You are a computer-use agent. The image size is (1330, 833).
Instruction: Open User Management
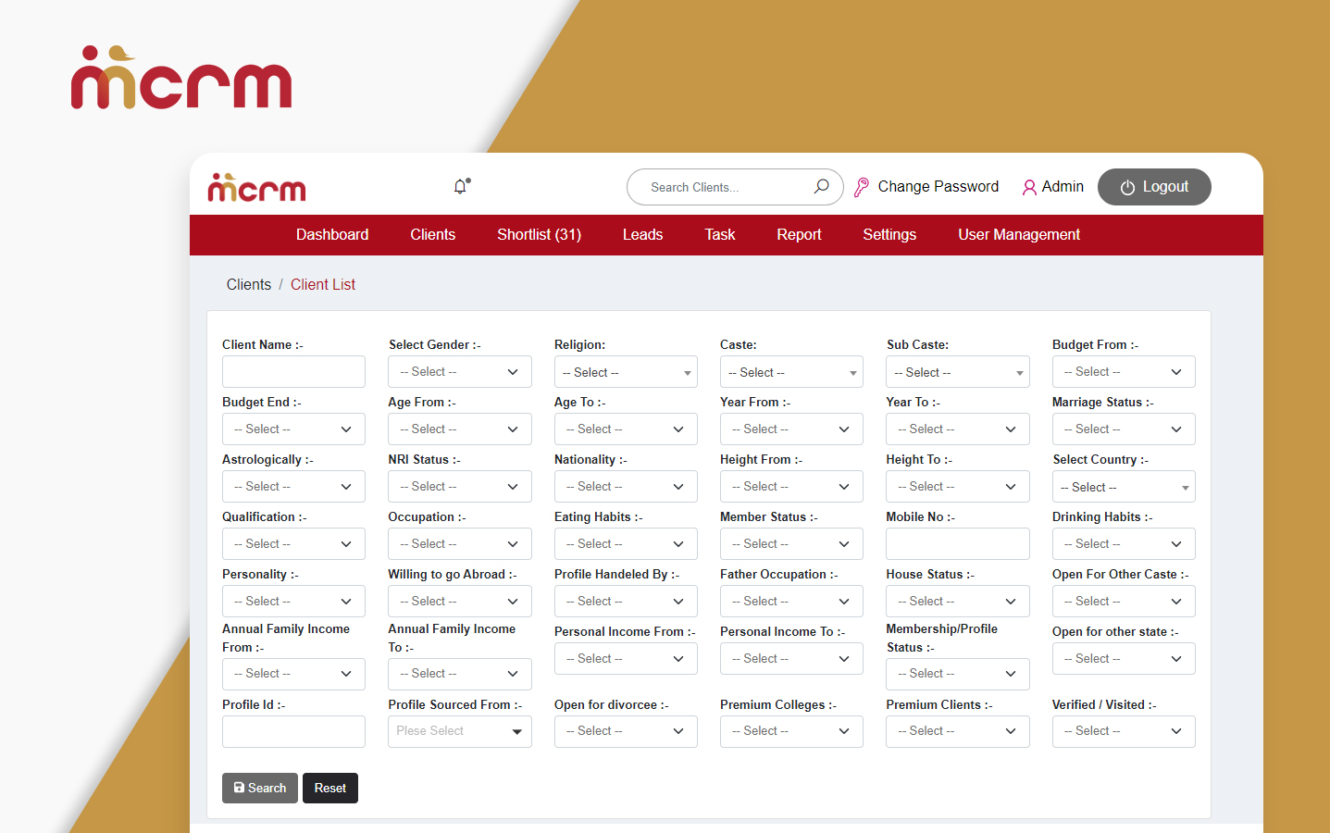coord(1019,235)
